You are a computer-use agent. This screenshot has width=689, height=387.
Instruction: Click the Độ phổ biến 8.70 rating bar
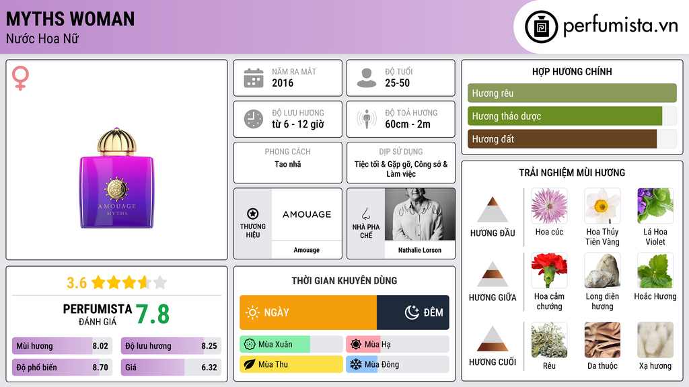62,368
